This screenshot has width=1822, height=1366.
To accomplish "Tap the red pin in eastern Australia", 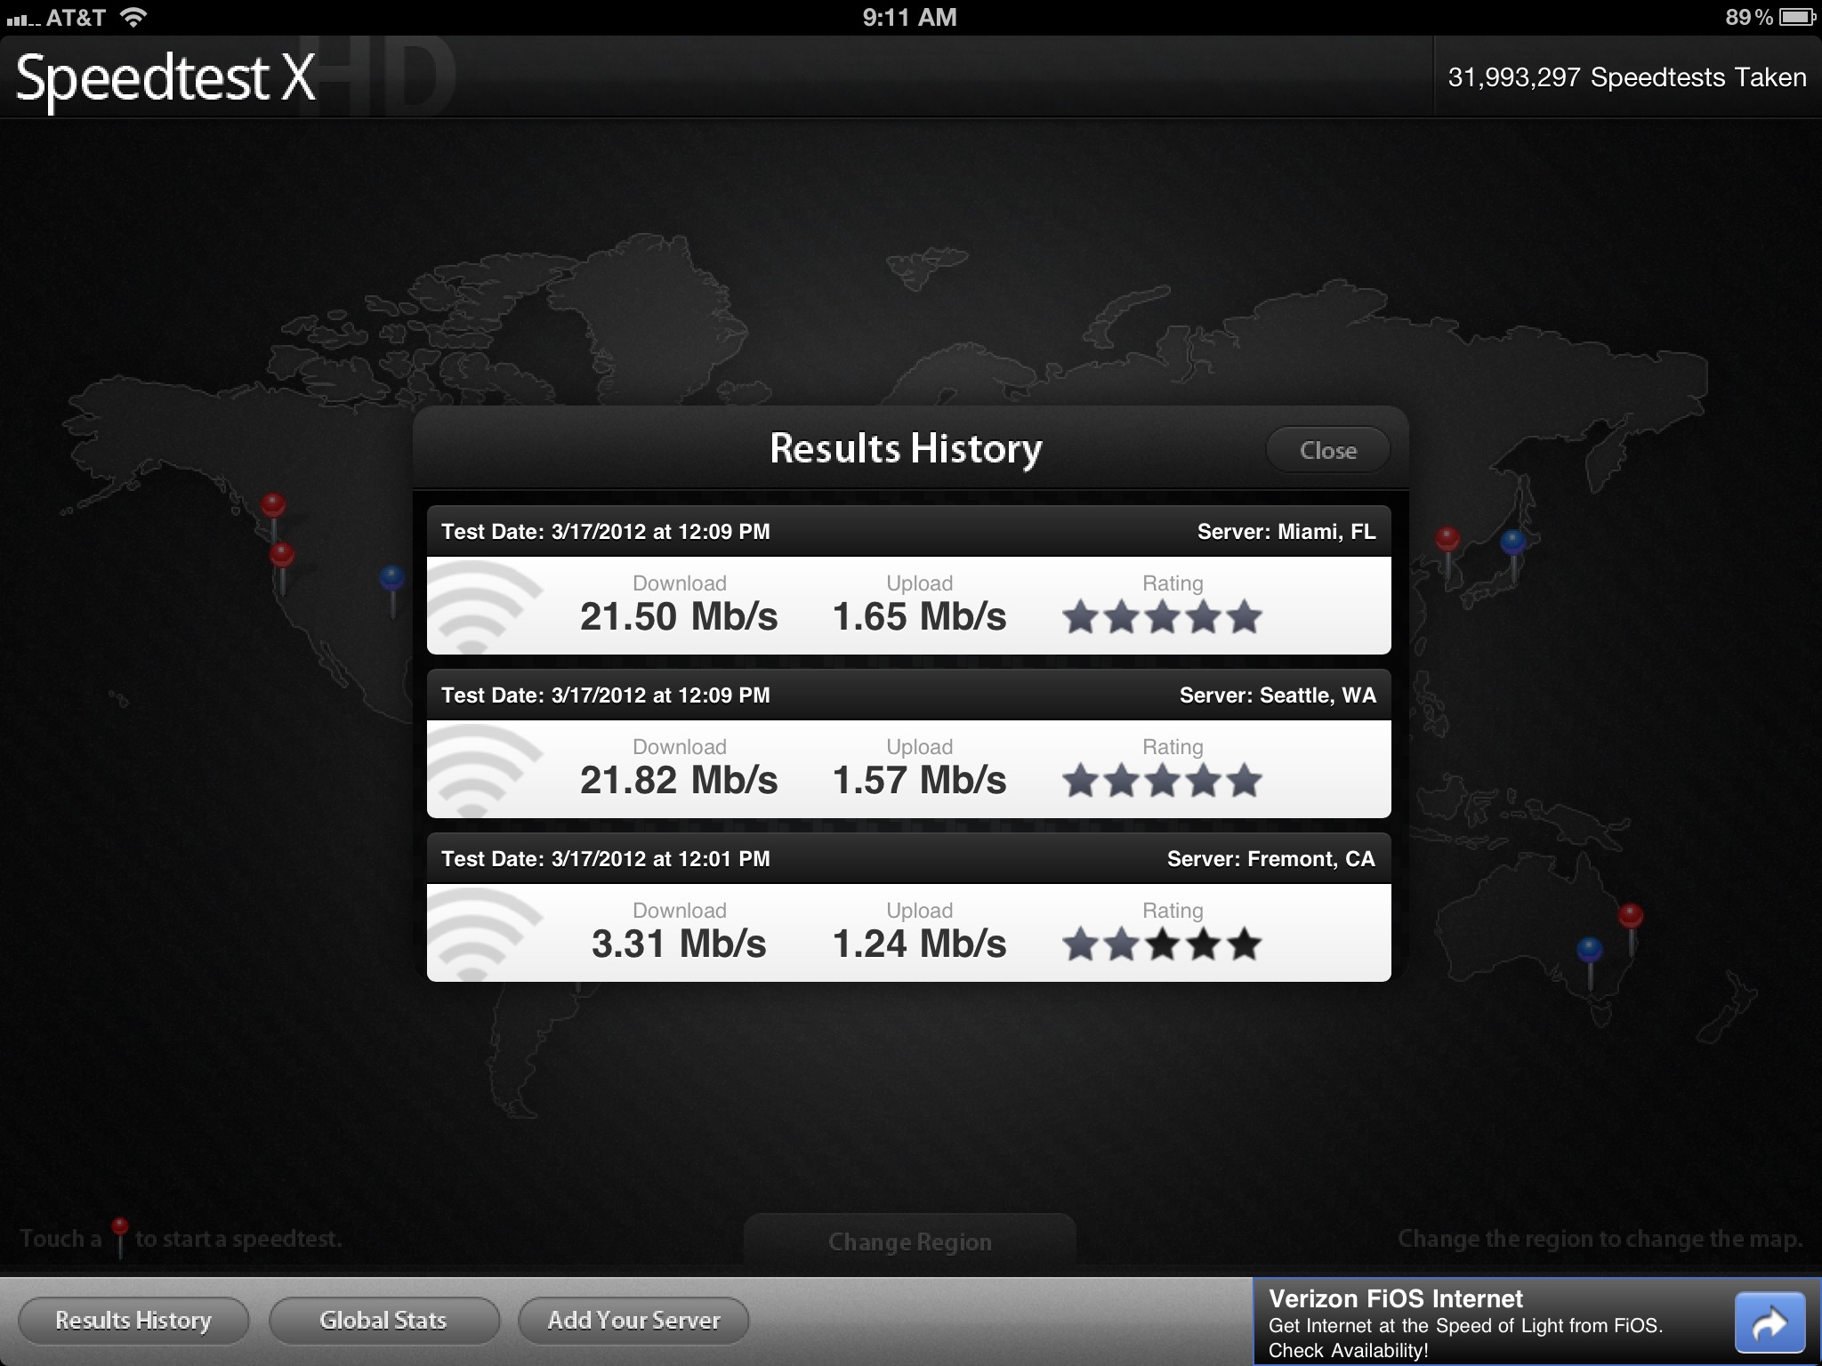I will pos(1630,916).
